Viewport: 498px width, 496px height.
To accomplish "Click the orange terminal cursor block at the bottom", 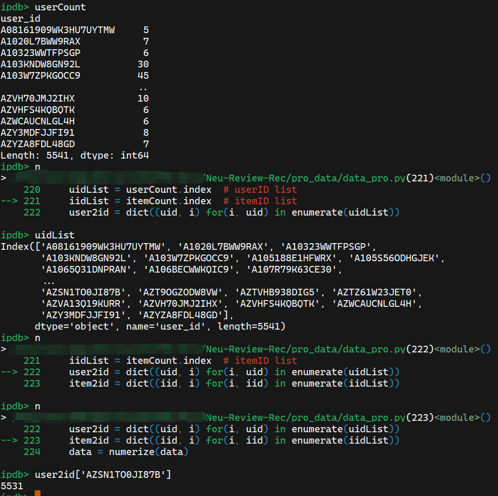I will [37, 493].
